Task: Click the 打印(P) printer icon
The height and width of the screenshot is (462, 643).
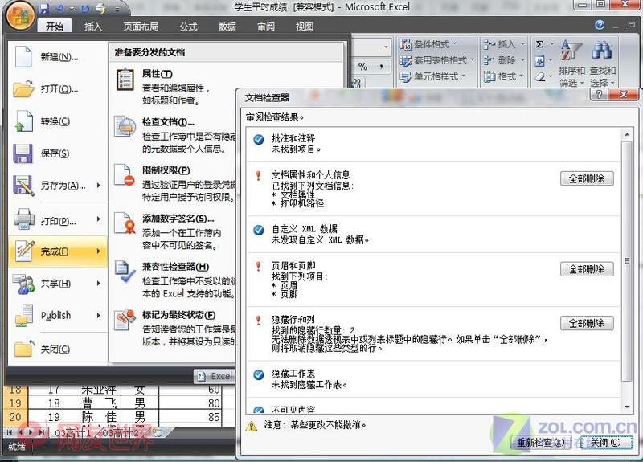Action: [x=24, y=219]
